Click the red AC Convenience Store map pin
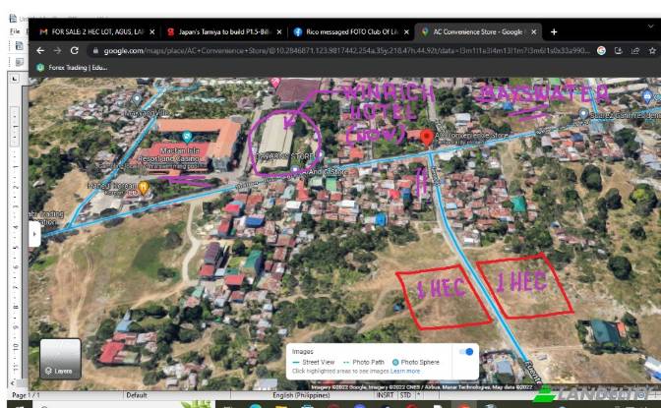 [427, 138]
